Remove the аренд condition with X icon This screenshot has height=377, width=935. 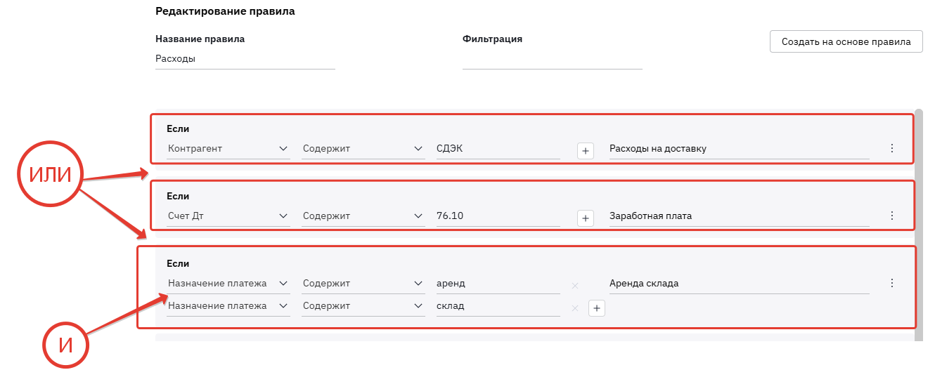[574, 285]
